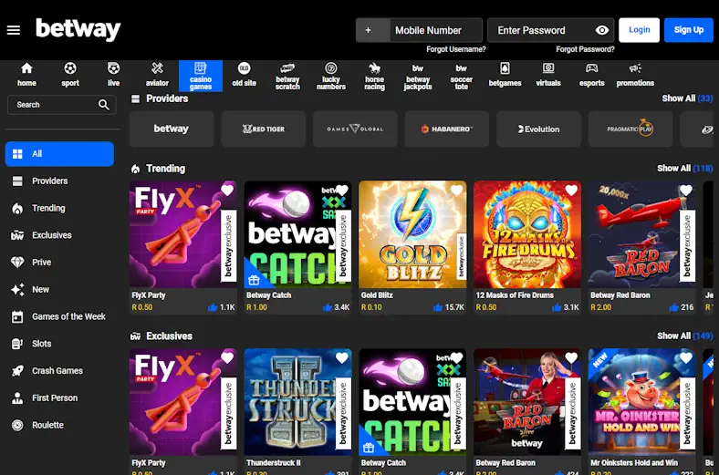Filter by Red Tiger provider
Viewport: 719px width, 475px height.
coord(263,129)
